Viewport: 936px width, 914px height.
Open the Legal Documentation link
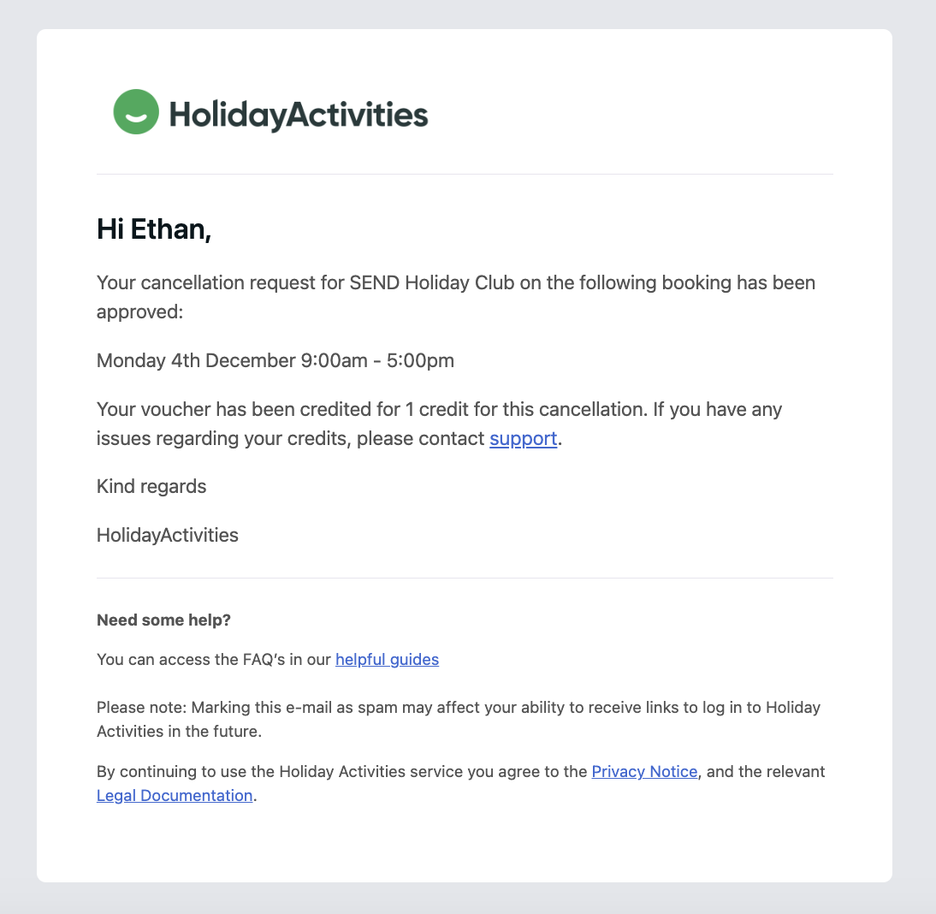click(175, 796)
